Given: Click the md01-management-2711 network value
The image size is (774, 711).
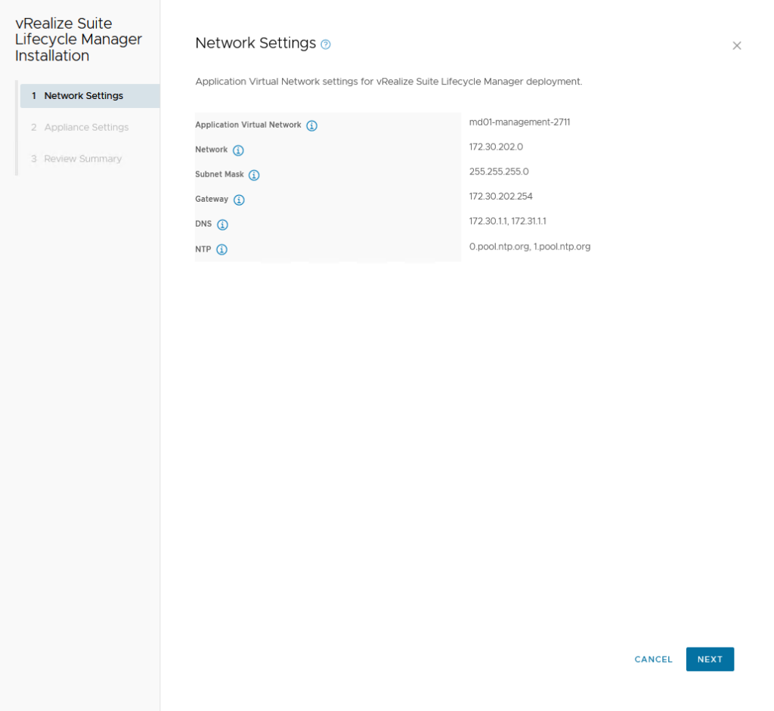Looking at the screenshot, I should coord(519,122).
